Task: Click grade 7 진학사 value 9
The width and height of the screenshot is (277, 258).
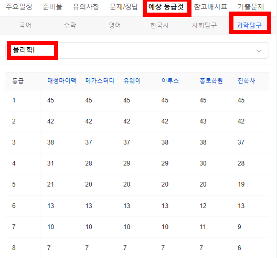Action: (239, 227)
